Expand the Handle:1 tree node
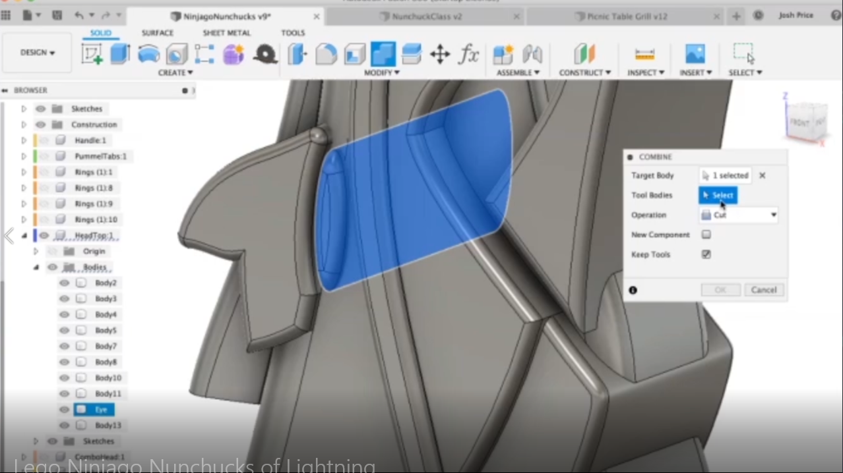Viewport: 843px width, 473px height. coord(24,140)
